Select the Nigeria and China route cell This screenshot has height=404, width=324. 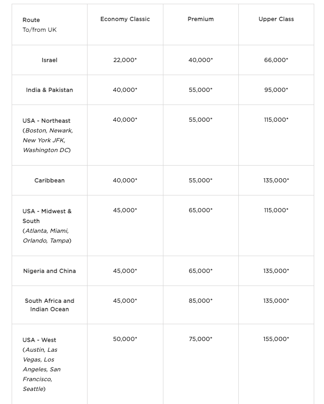[49, 271]
